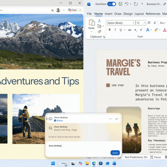Apply Strikethrough formatting

(x=130, y=30)
